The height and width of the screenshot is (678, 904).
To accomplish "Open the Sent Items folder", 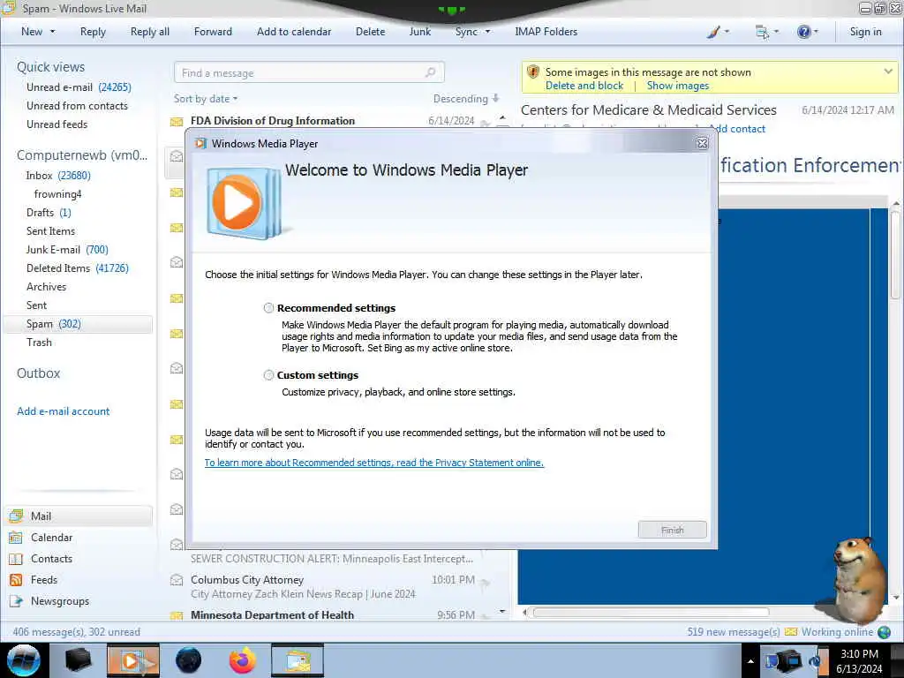I will coord(50,230).
